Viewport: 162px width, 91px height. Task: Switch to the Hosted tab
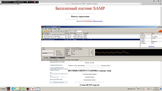[x=61, y=58]
